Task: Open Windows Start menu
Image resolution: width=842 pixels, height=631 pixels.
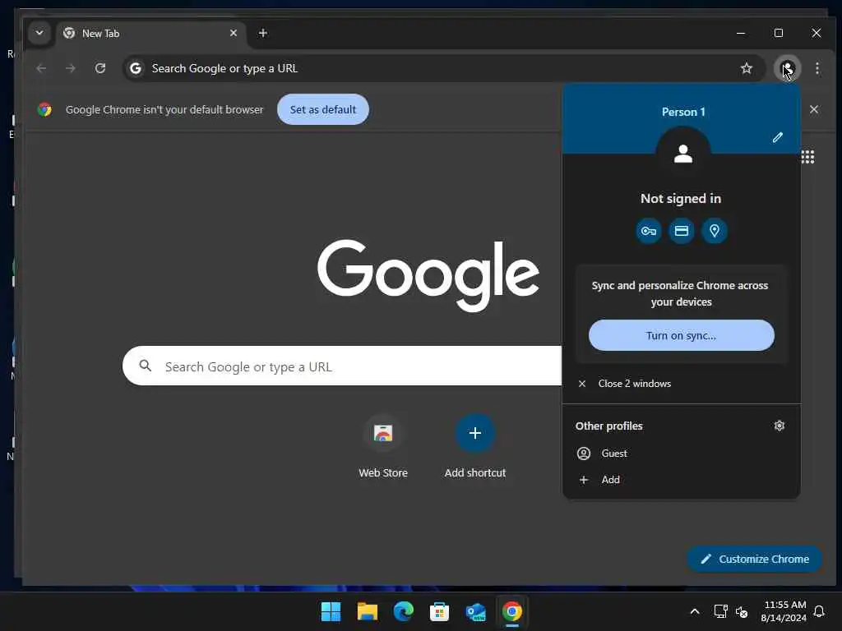Action: tap(331, 611)
